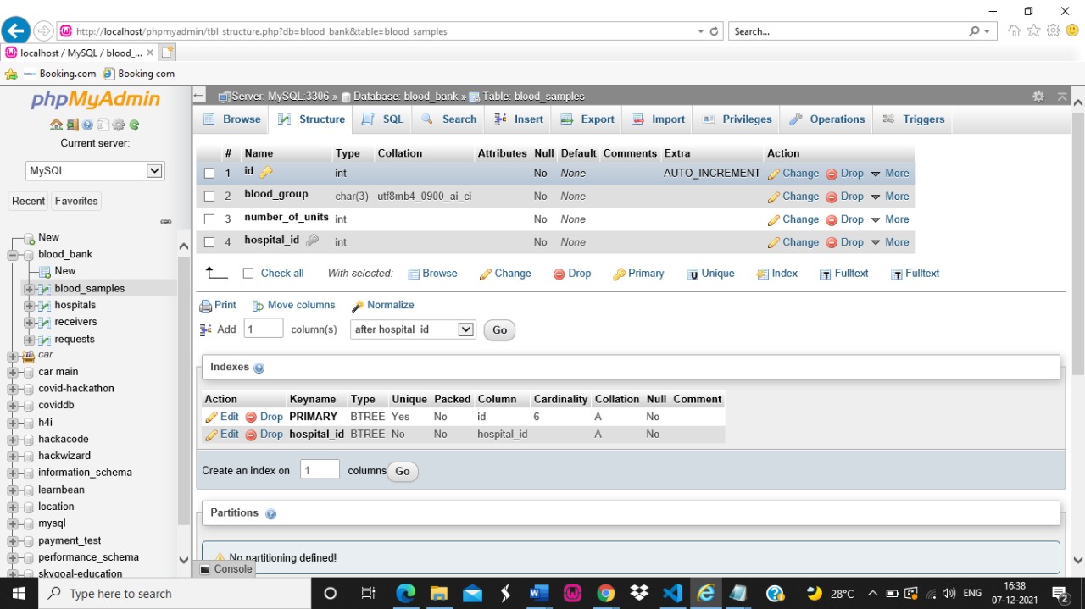Click the index column count input field

tap(320, 470)
